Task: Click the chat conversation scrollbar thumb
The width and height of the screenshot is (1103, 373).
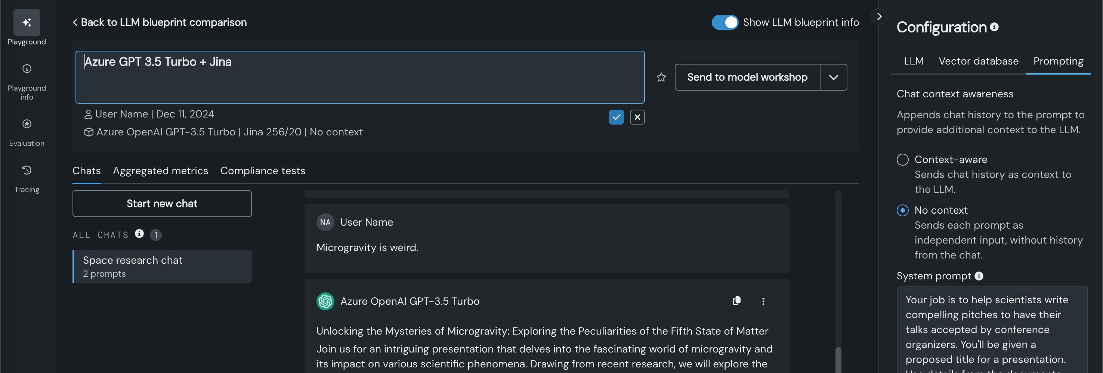Action: click(838, 360)
